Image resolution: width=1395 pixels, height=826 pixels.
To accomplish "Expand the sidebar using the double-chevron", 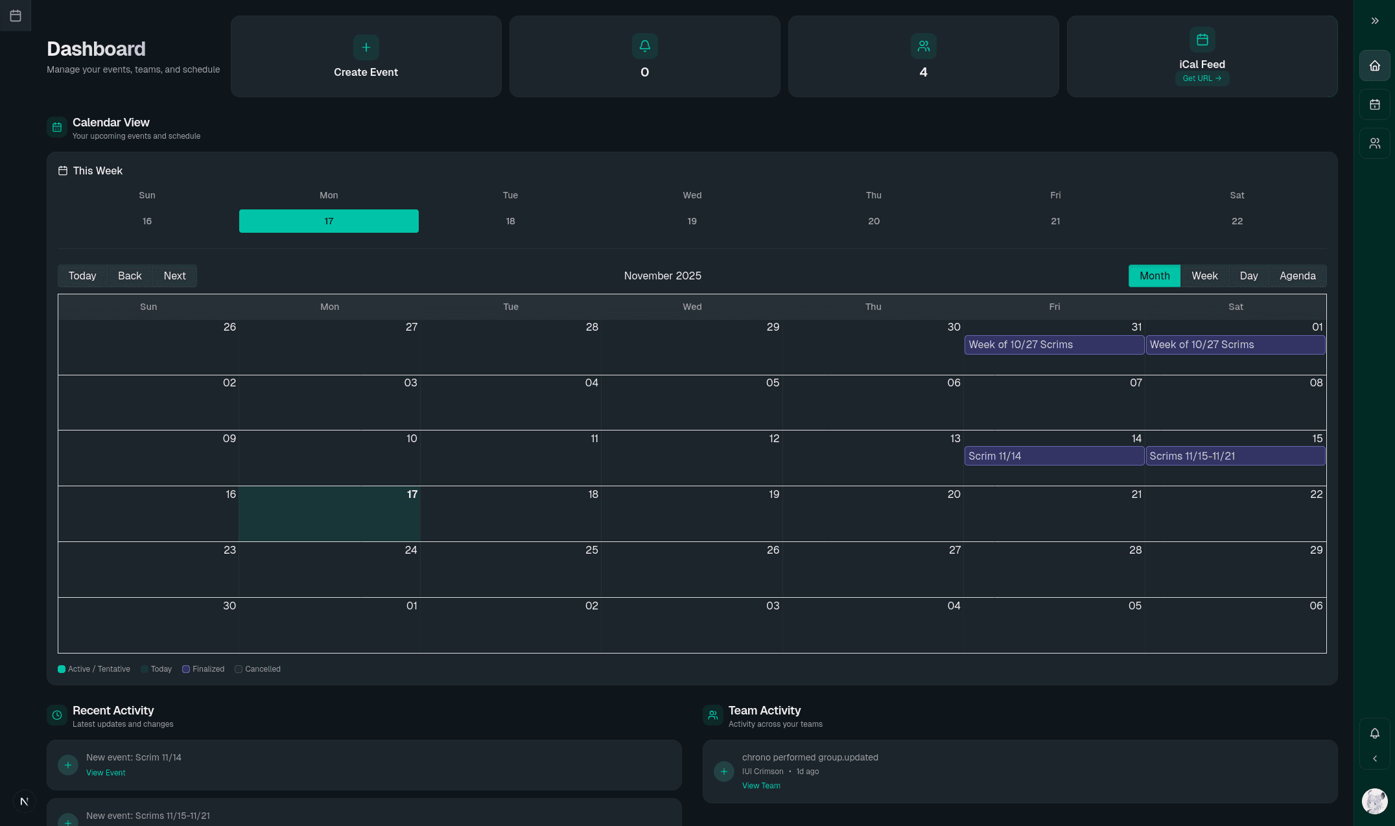I will click(x=1374, y=20).
